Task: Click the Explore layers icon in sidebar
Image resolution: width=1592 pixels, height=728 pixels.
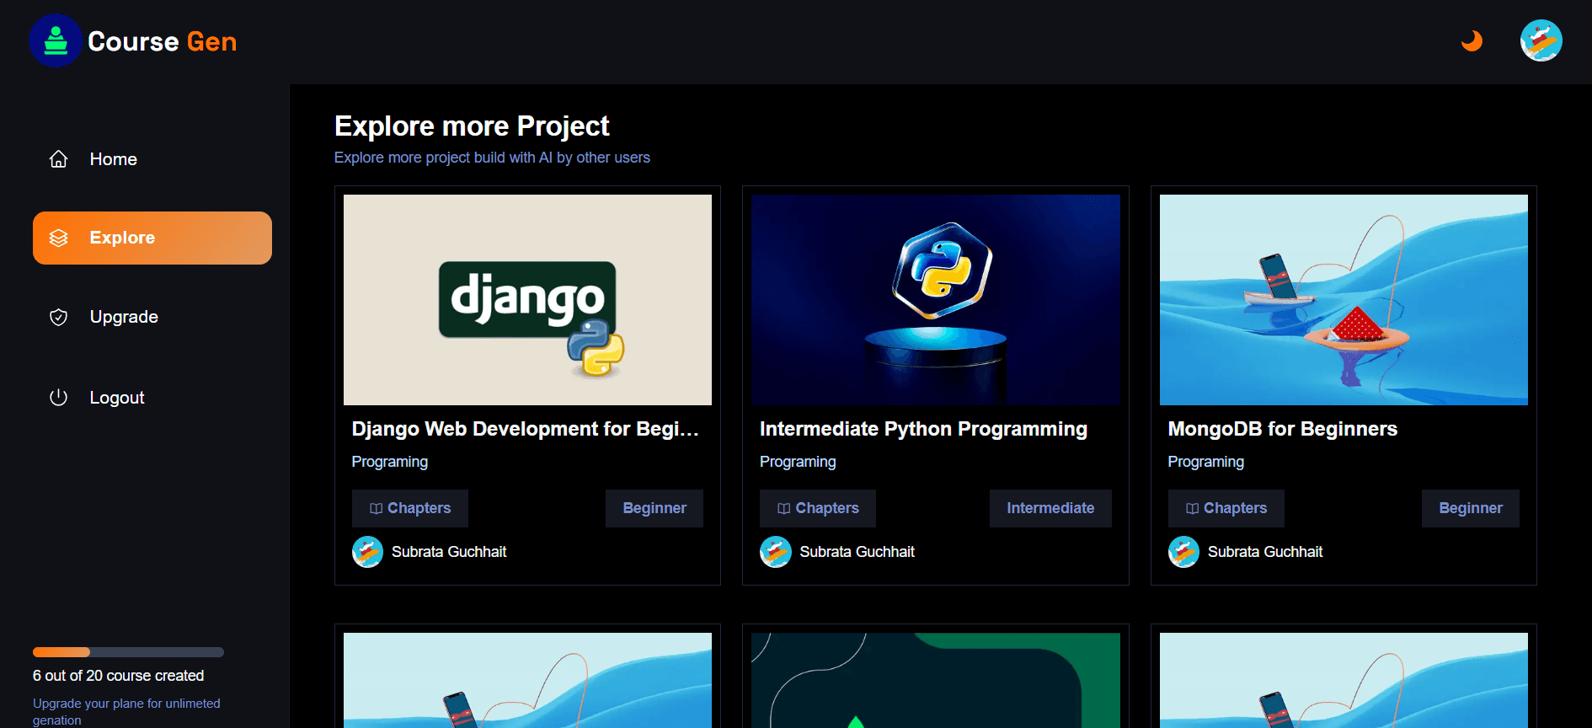Action: (x=58, y=238)
